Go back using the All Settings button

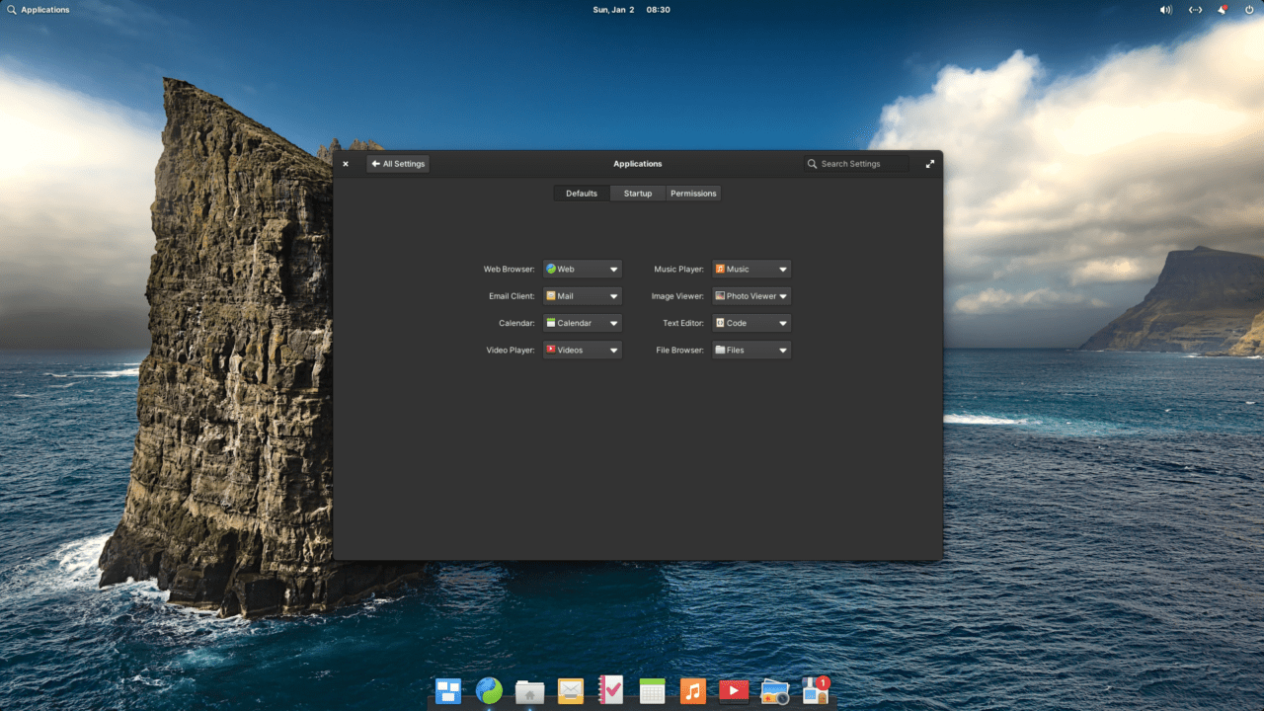(x=397, y=163)
